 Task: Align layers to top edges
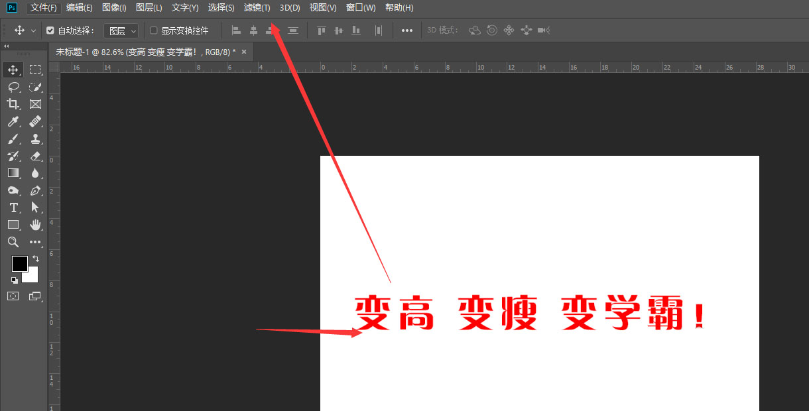point(321,30)
